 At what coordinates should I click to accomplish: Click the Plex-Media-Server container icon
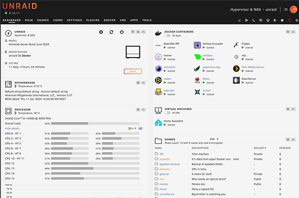pos(236,68)
